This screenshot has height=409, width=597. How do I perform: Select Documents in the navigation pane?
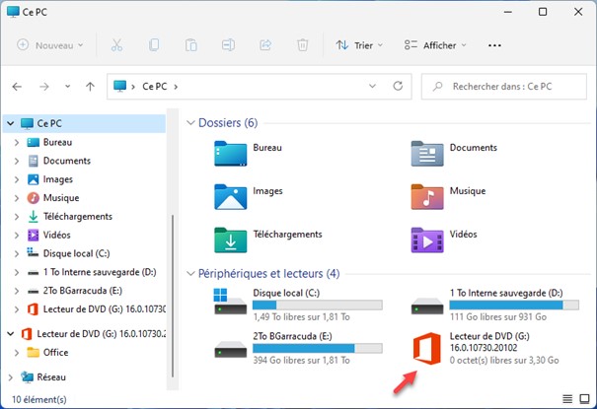tap(66, 161)
